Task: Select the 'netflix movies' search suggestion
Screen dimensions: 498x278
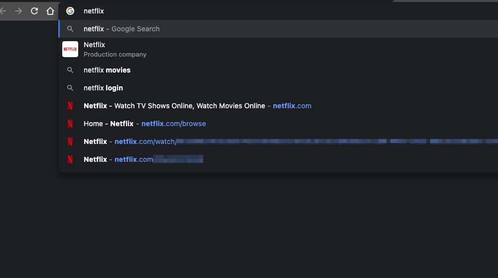Action: [x=107, y=70]
